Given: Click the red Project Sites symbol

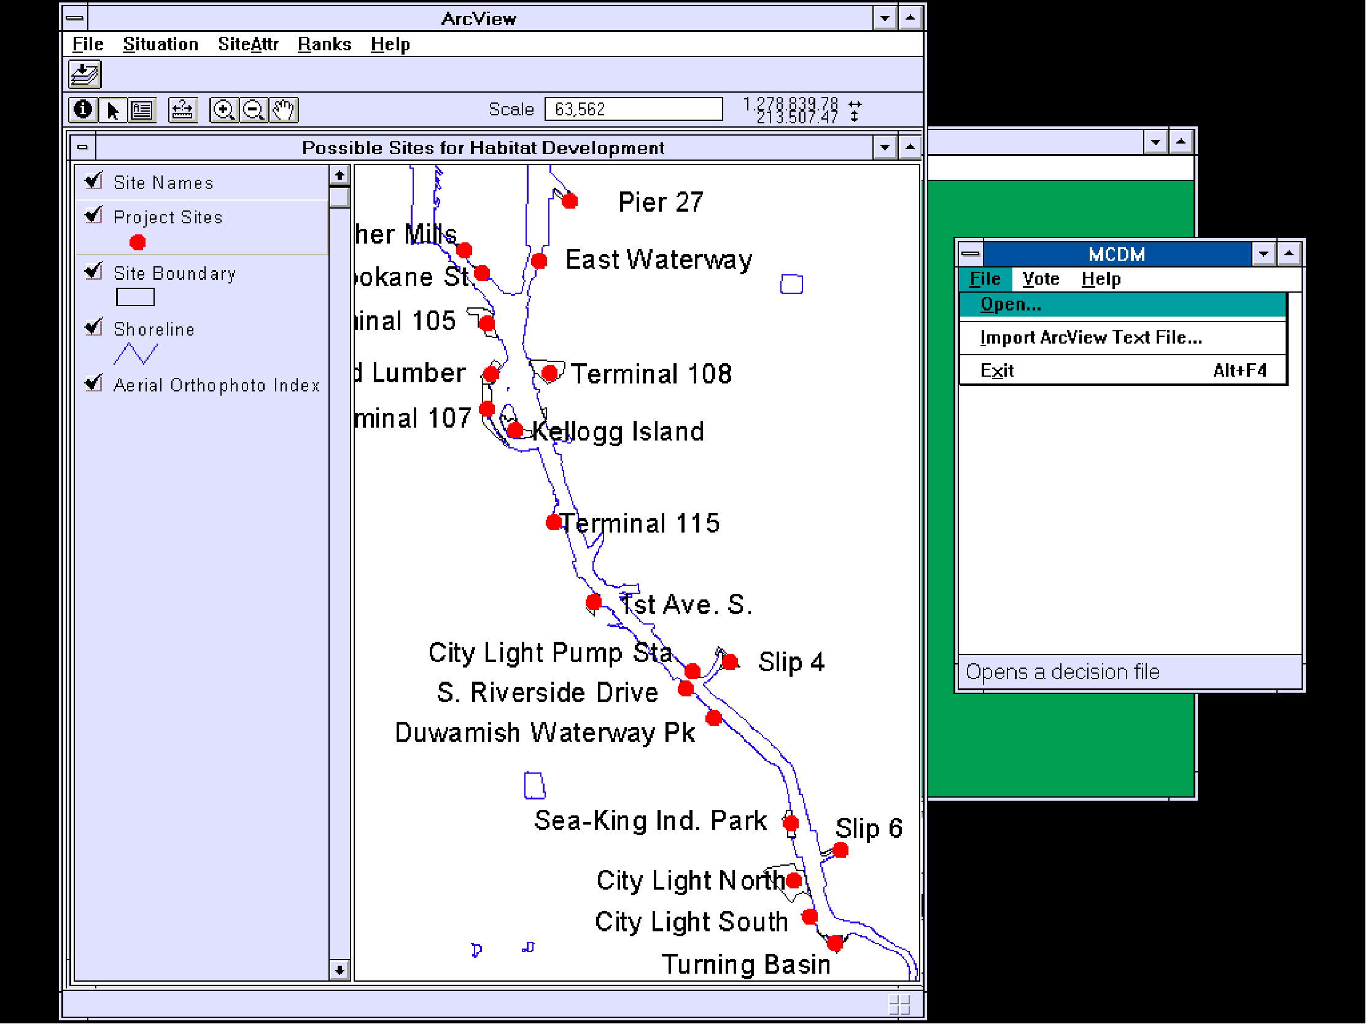Looking at the screenshot, I should (x=138, y=242).
